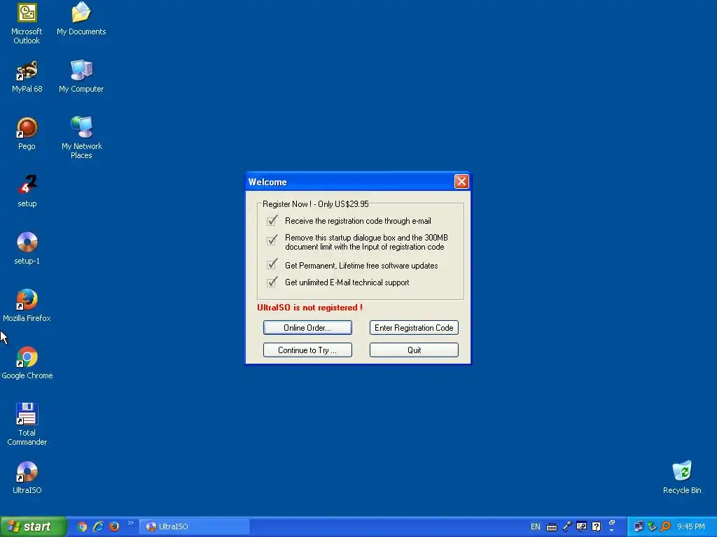Screen dimensions: 717x537
Task: Launch Internet Explorer from Quick Launch
Action: [98, 527]
